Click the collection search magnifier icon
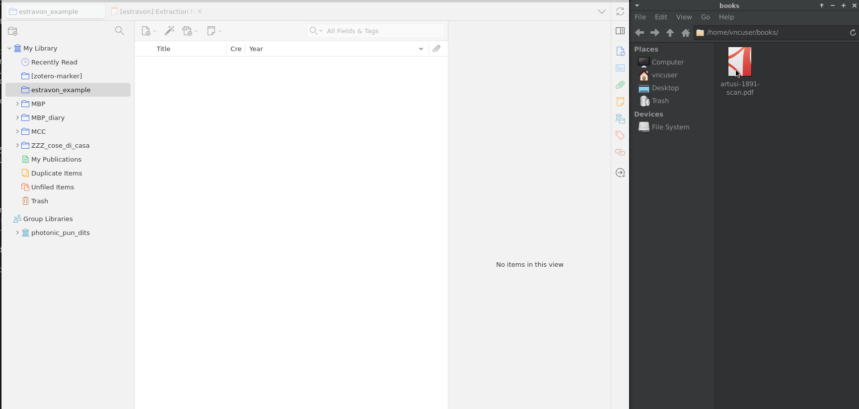859x409 pixels. [x=119, y=31]
